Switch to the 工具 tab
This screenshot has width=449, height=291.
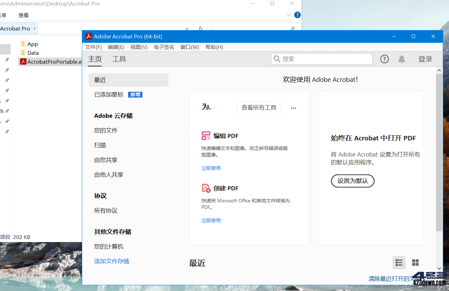(119, 59)
